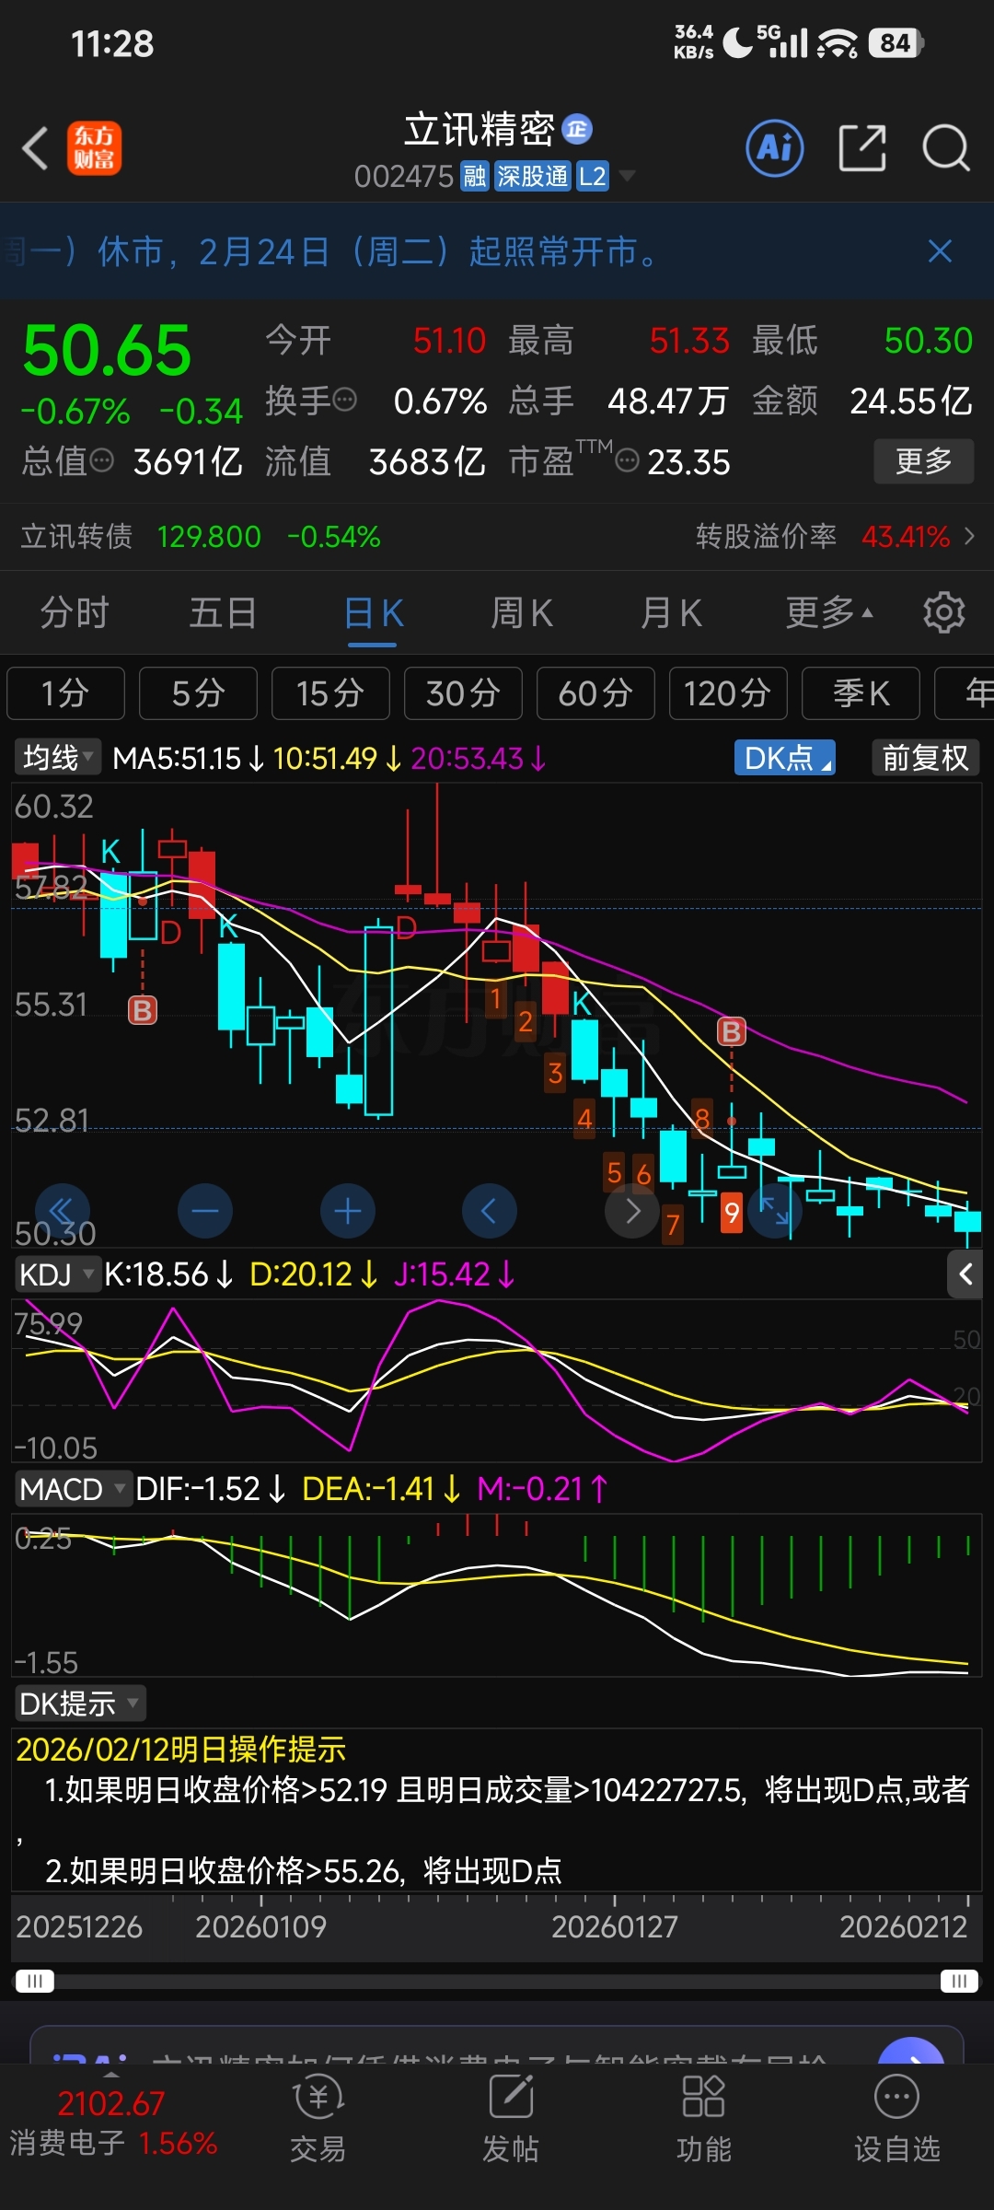Screen dimensions: 994x2210
Task: Open the Ai assistant icon
Action: [775, 148]
